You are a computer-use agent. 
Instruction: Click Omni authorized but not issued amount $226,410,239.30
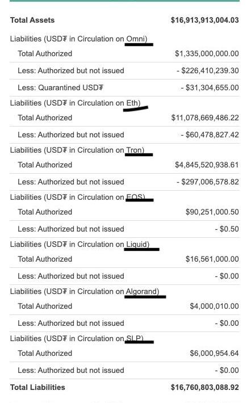pos(207,70)
